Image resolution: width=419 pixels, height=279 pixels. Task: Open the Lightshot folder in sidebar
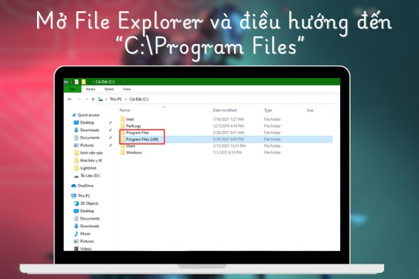(84, 168)
